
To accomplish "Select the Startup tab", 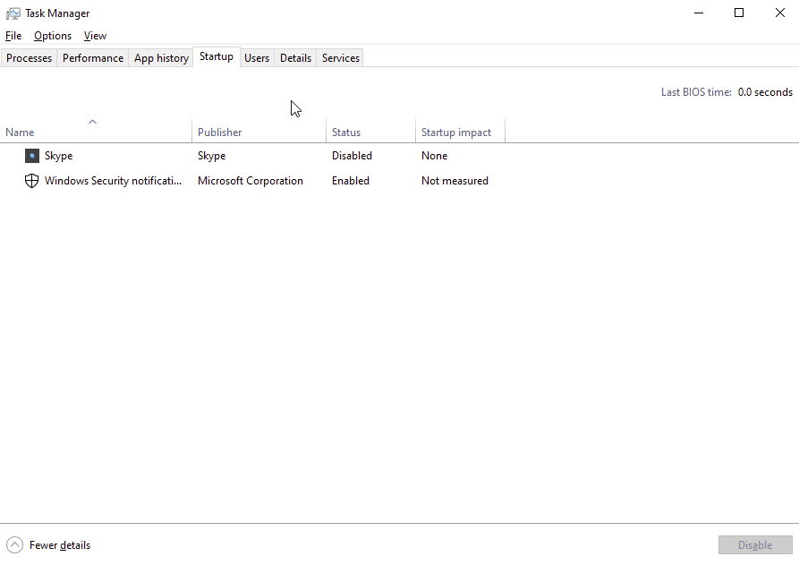I will coord(216,56).
